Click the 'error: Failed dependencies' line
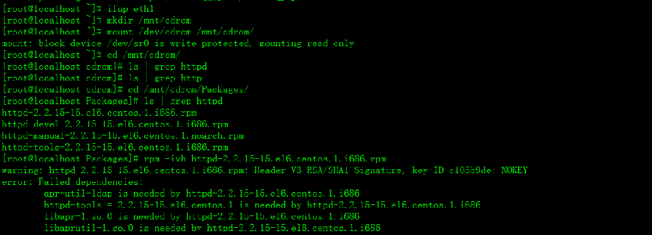This screenshot has width=652, height=235. click(72, 182)
